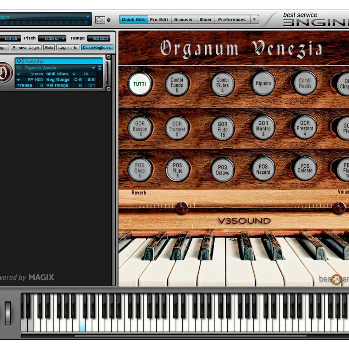The width and height of the screenshot is (349, 350).
Task: Click the highlighted blue key on keyboard
Action: (82, 325)
